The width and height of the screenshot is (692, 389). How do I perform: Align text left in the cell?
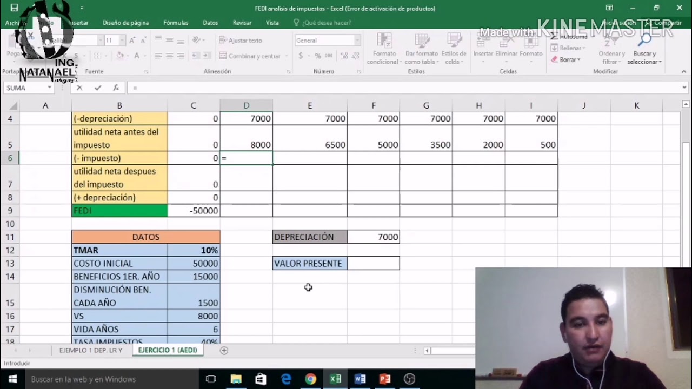tap(158, 56)
